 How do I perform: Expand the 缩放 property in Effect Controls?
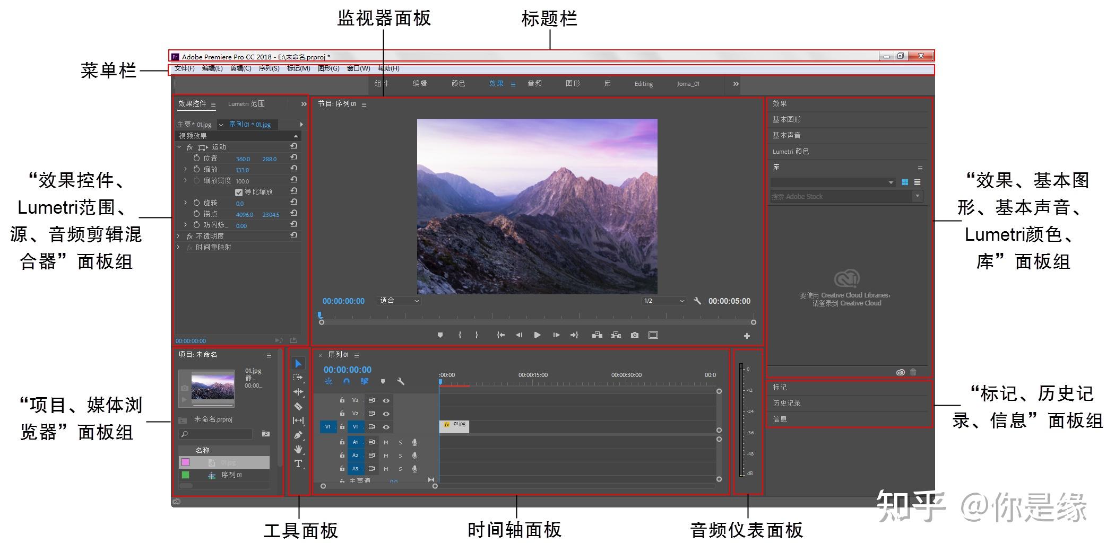[185, 169]
